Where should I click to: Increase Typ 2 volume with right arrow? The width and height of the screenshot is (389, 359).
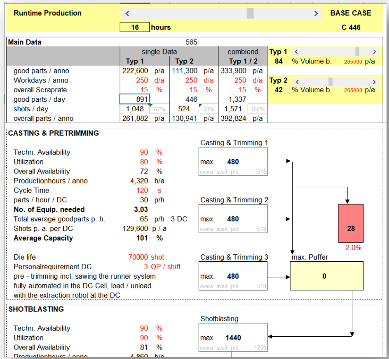click(x=374, y=82)
